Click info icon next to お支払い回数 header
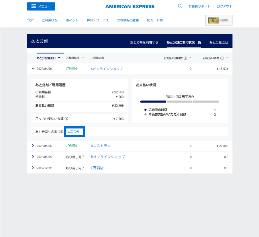Screen dimensions: 259x237 click(x=186, y=58)
